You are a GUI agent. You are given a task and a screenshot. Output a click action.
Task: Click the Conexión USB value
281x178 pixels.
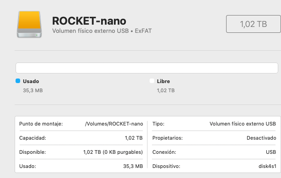pos(271,152)
